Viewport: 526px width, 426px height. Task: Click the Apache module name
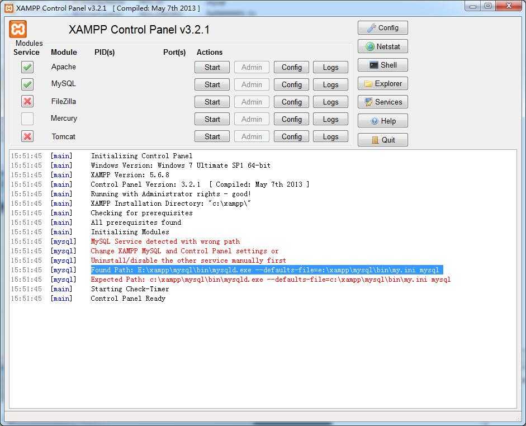pos(63,67)
